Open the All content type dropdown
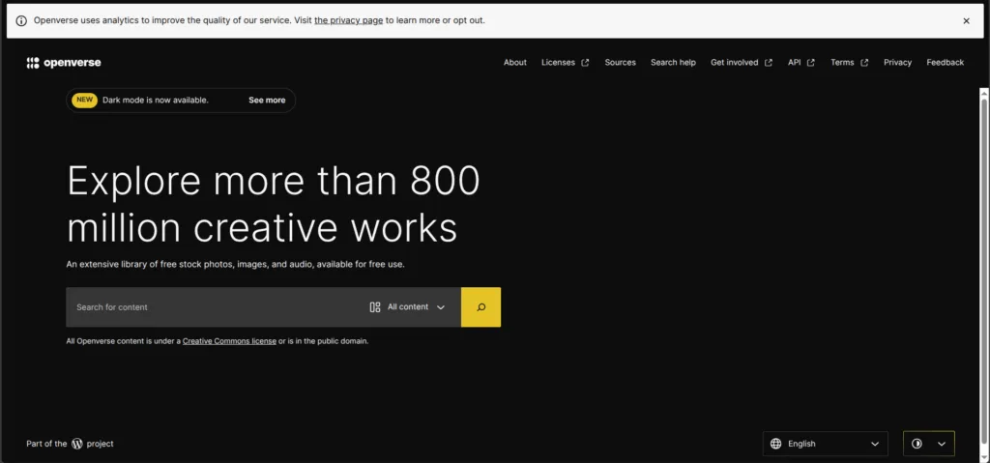990x463 pixels. [x=407, y=307]
